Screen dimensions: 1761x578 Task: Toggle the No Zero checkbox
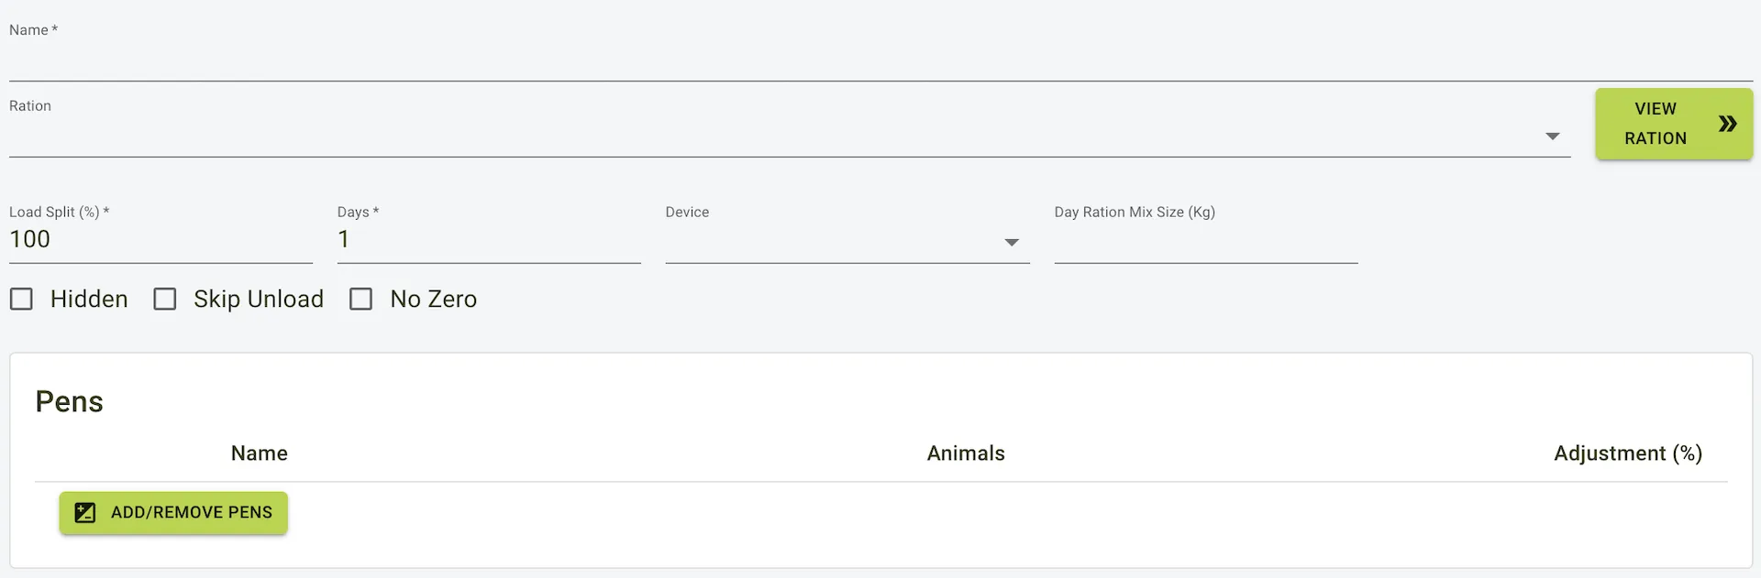point(360,299)
